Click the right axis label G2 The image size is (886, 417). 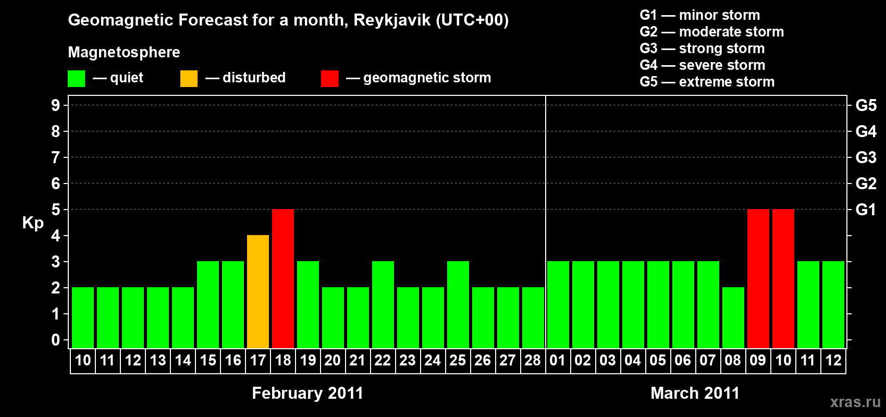click(866, 183)
